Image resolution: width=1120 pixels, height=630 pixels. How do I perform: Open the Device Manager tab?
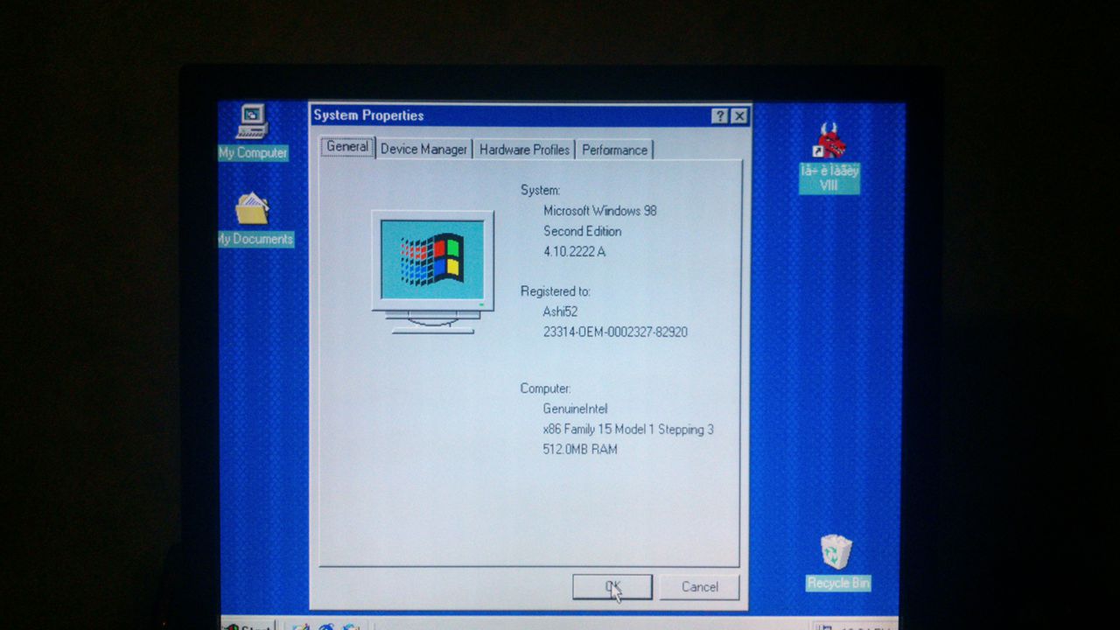click(423, 150)
